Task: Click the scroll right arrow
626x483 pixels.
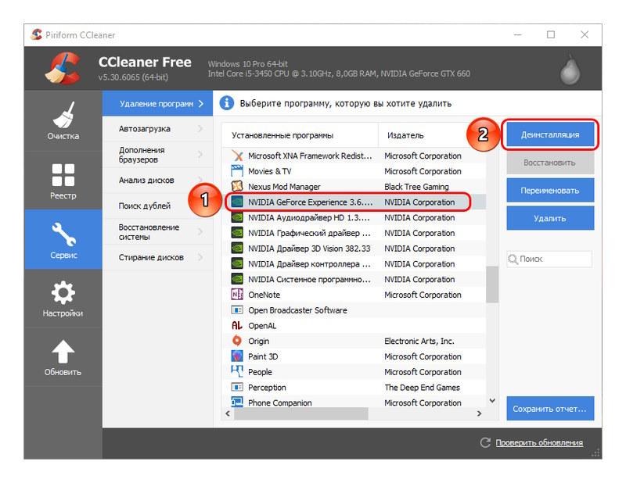Action: pyautogui.click(x=479, y=413)
